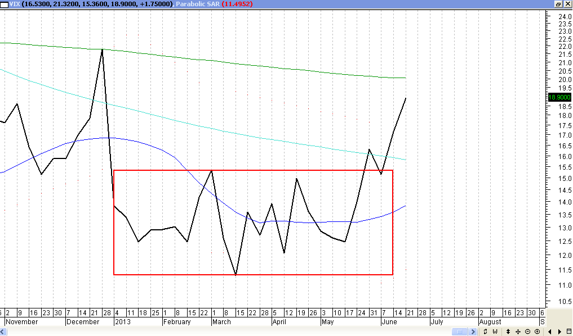
Task: Click the May label on date axis
Action: pos(327,322)
